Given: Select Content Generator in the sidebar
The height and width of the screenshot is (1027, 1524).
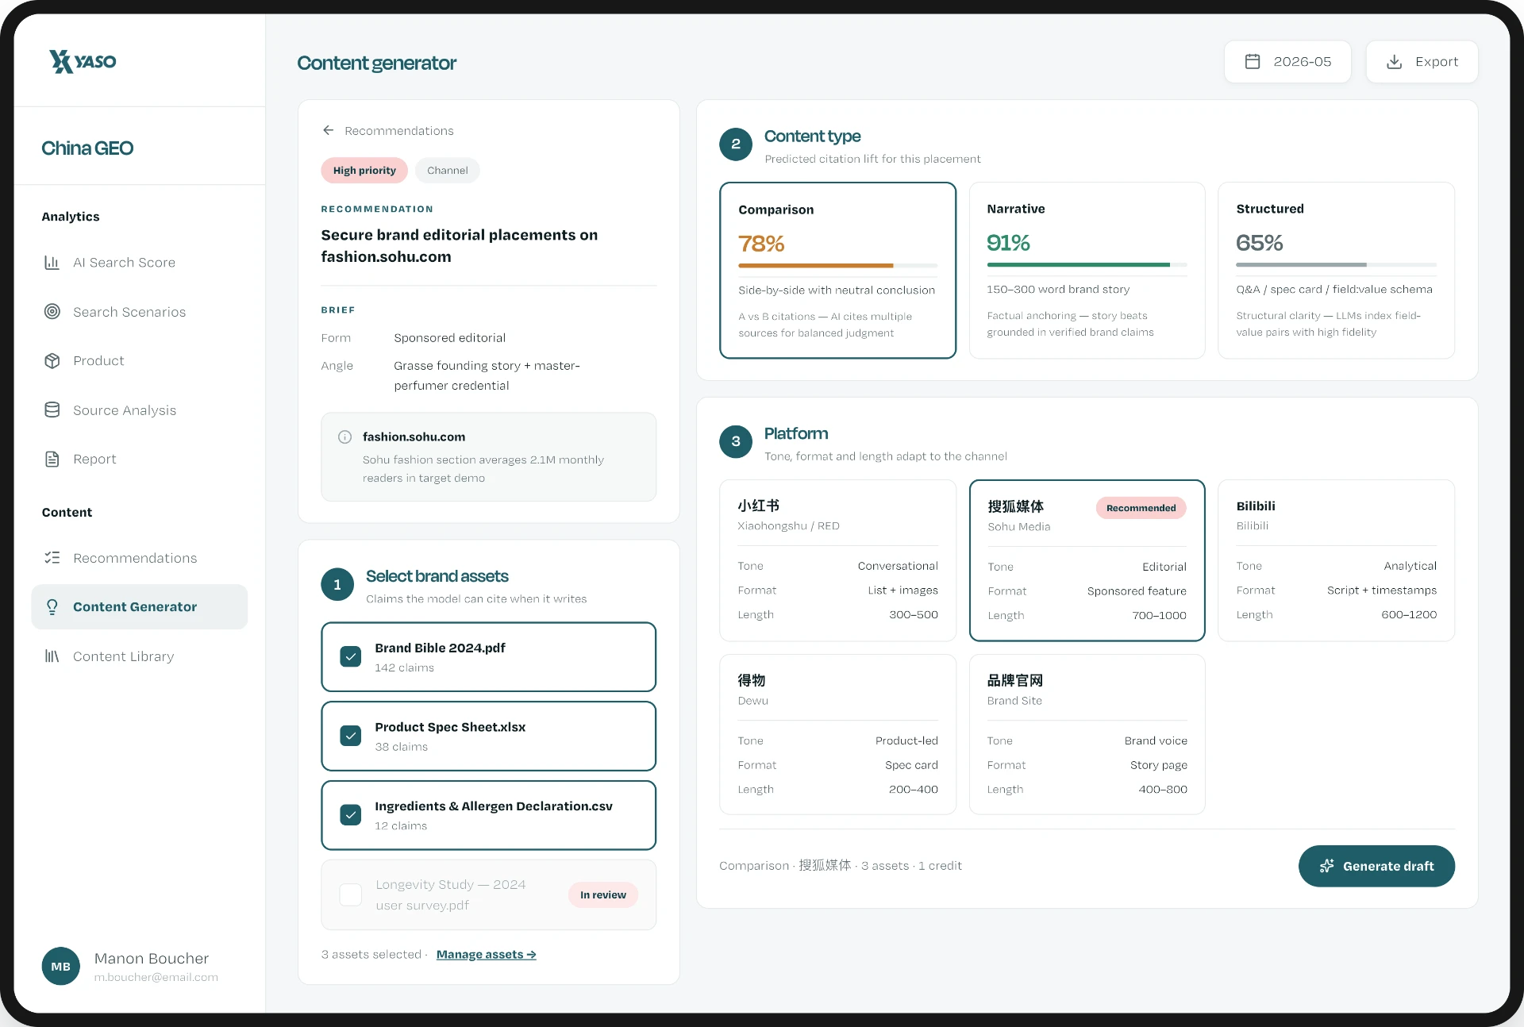Looking at the screenshot, I should [139, 607].
